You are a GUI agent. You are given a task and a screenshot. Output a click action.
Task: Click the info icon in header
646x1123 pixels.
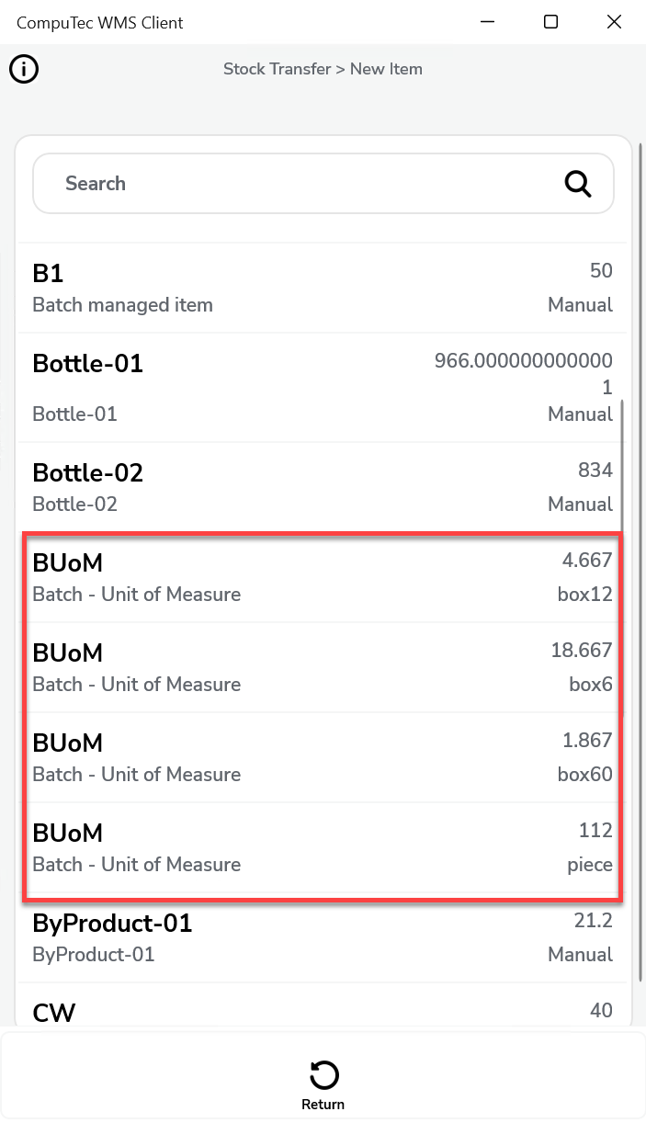24,69
